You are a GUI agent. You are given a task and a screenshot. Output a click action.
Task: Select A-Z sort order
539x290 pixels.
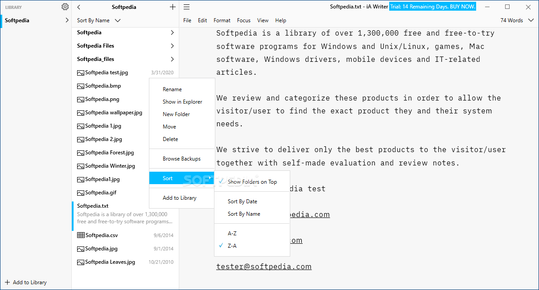[x=252, y=233]
